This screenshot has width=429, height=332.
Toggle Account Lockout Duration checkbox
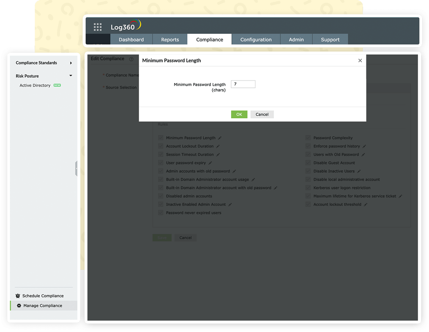pyautogui.click(x=161, y=146)
